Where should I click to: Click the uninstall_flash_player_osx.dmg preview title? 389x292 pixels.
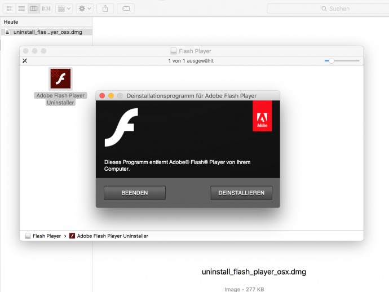[254, 272]
